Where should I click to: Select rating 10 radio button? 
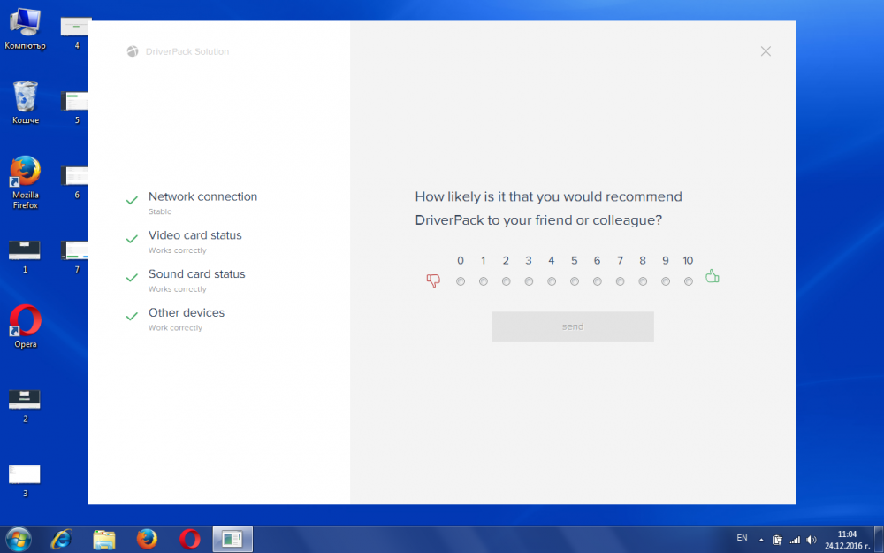point(689,281)
